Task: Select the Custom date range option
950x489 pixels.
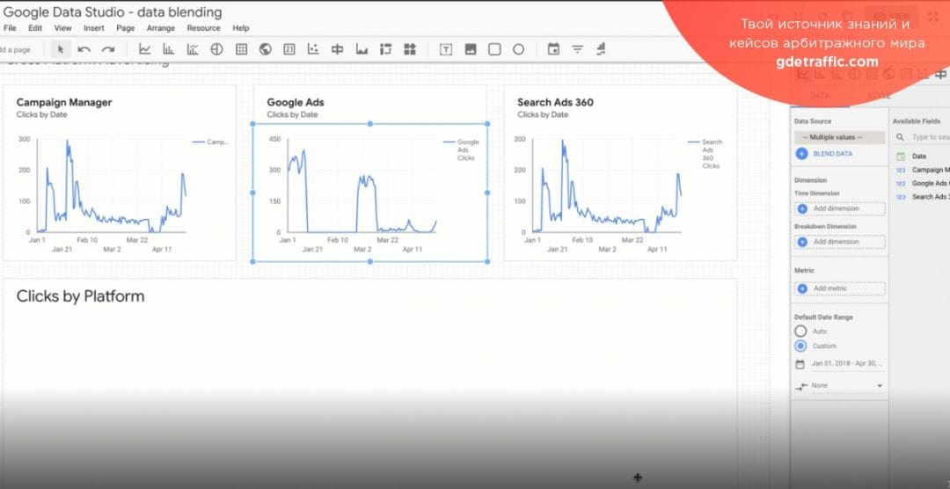Action: point(800,346)
